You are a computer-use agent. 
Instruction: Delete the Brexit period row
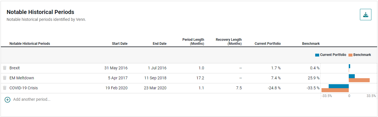point(5,68)
